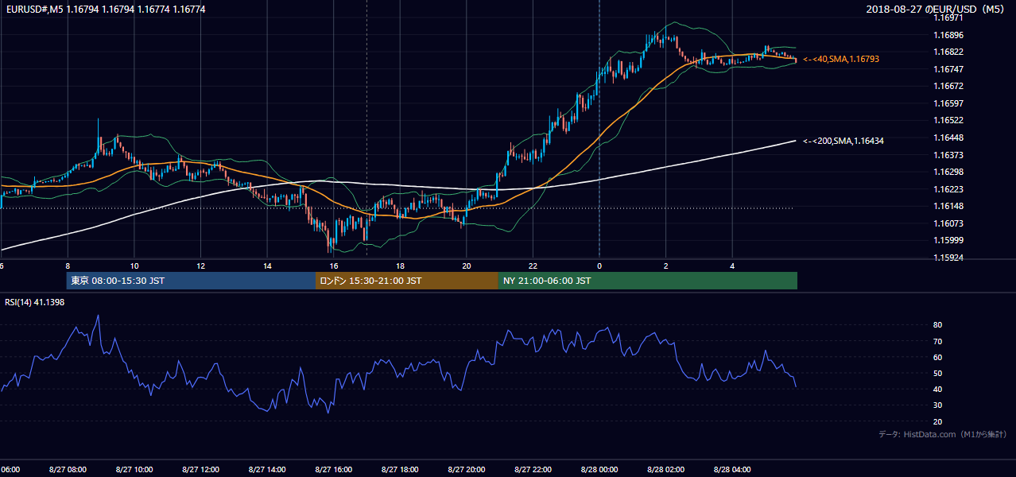Click RSI scale value 40
1016x477 pixels.
(x=938, y=390)
